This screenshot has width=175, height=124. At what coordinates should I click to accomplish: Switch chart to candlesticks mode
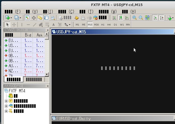120,18
